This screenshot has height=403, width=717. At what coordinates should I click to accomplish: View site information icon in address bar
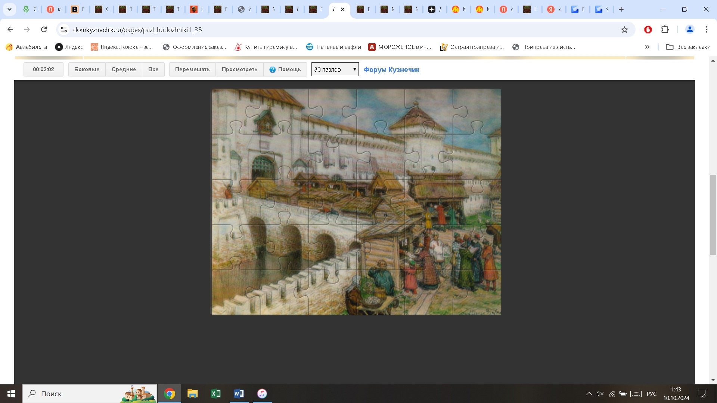(x=64, y=29)
